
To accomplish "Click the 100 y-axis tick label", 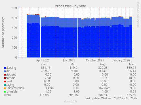I will 14,48.
